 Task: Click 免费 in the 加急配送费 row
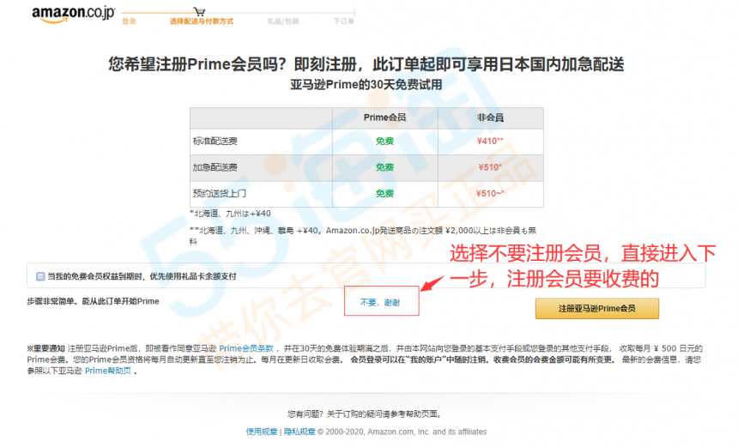384,167
